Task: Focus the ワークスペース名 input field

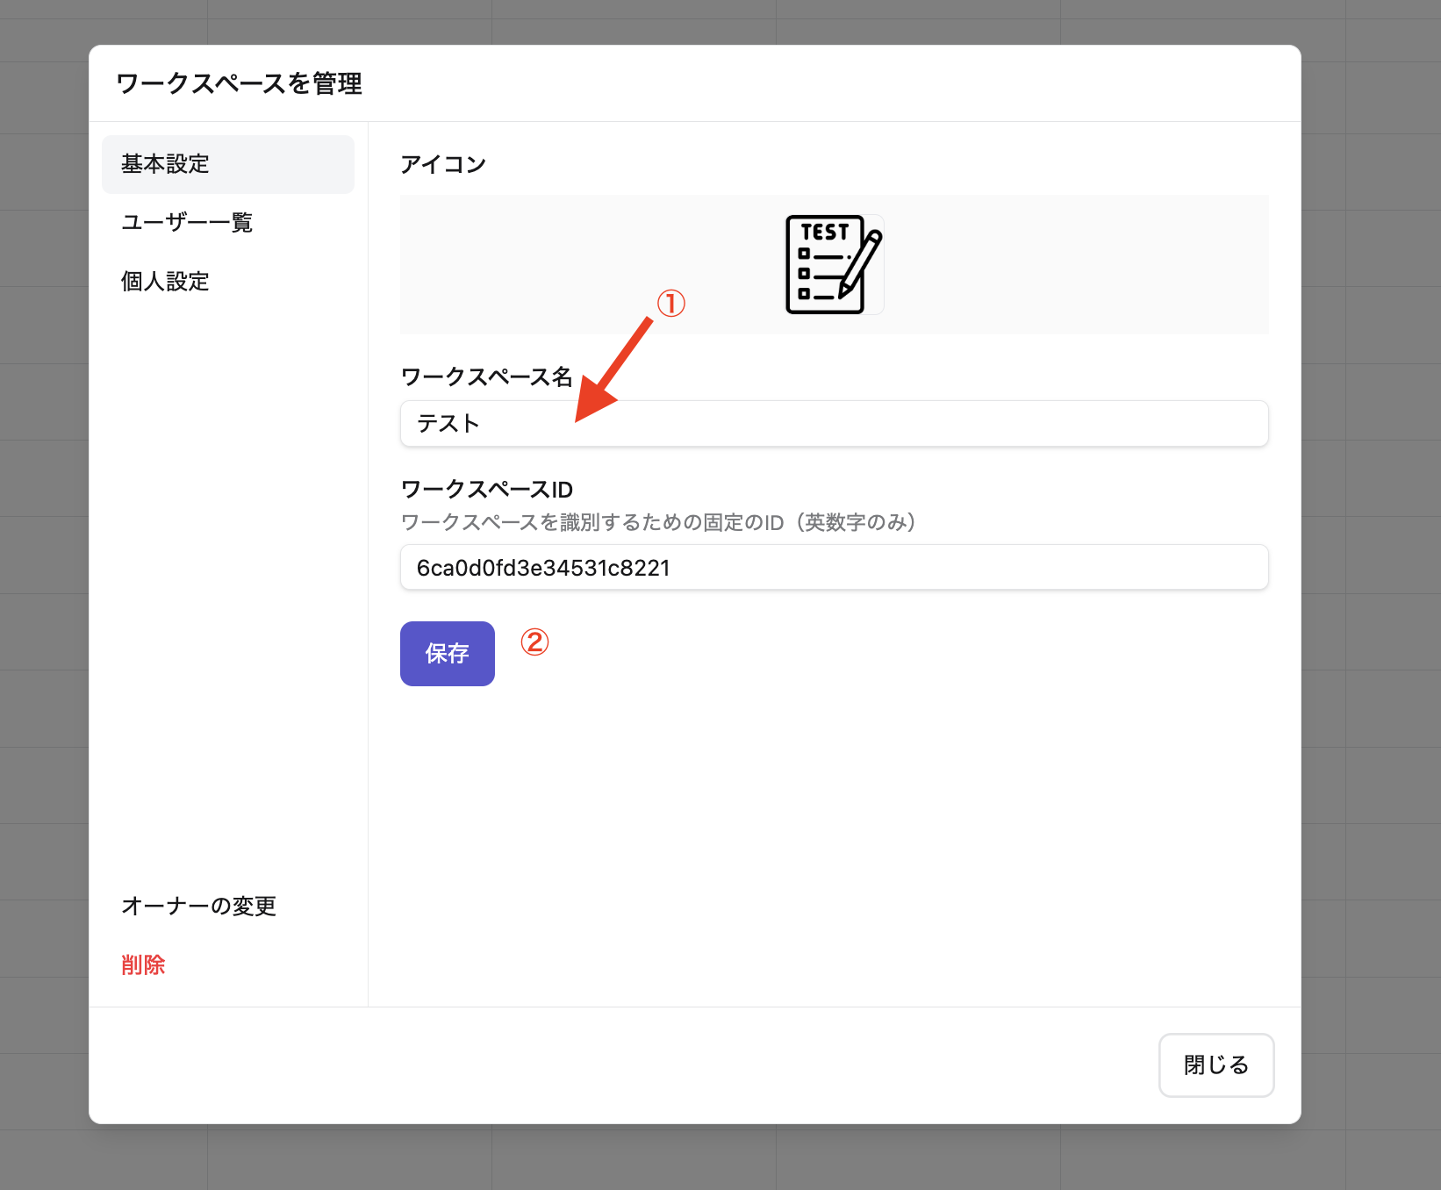Action: click(x=834, y=424)
